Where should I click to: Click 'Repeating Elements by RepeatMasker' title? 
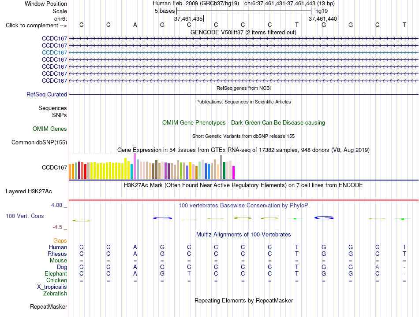(244, 300)
